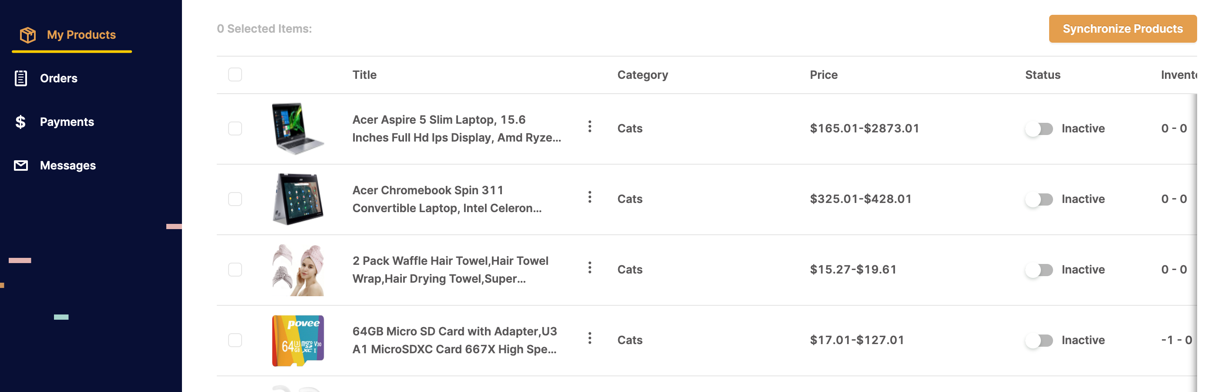Open three-dot menu for 64GB Micro SD
This screenshot has width=1225, height=392.
pyautogui.click(x=590, y=338)
